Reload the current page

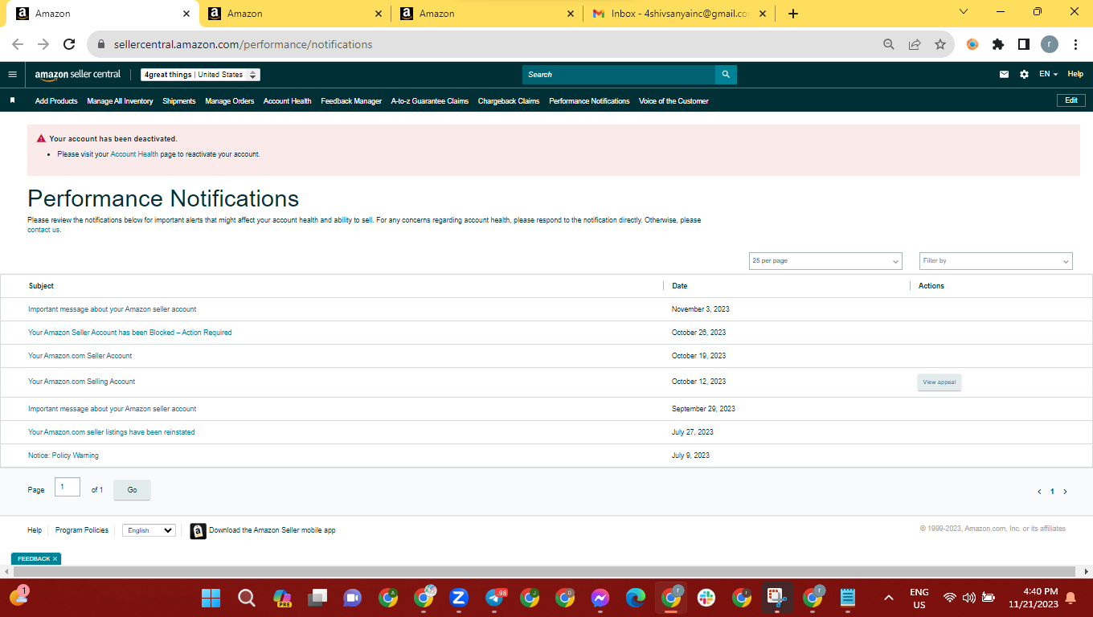pos(69,45)
